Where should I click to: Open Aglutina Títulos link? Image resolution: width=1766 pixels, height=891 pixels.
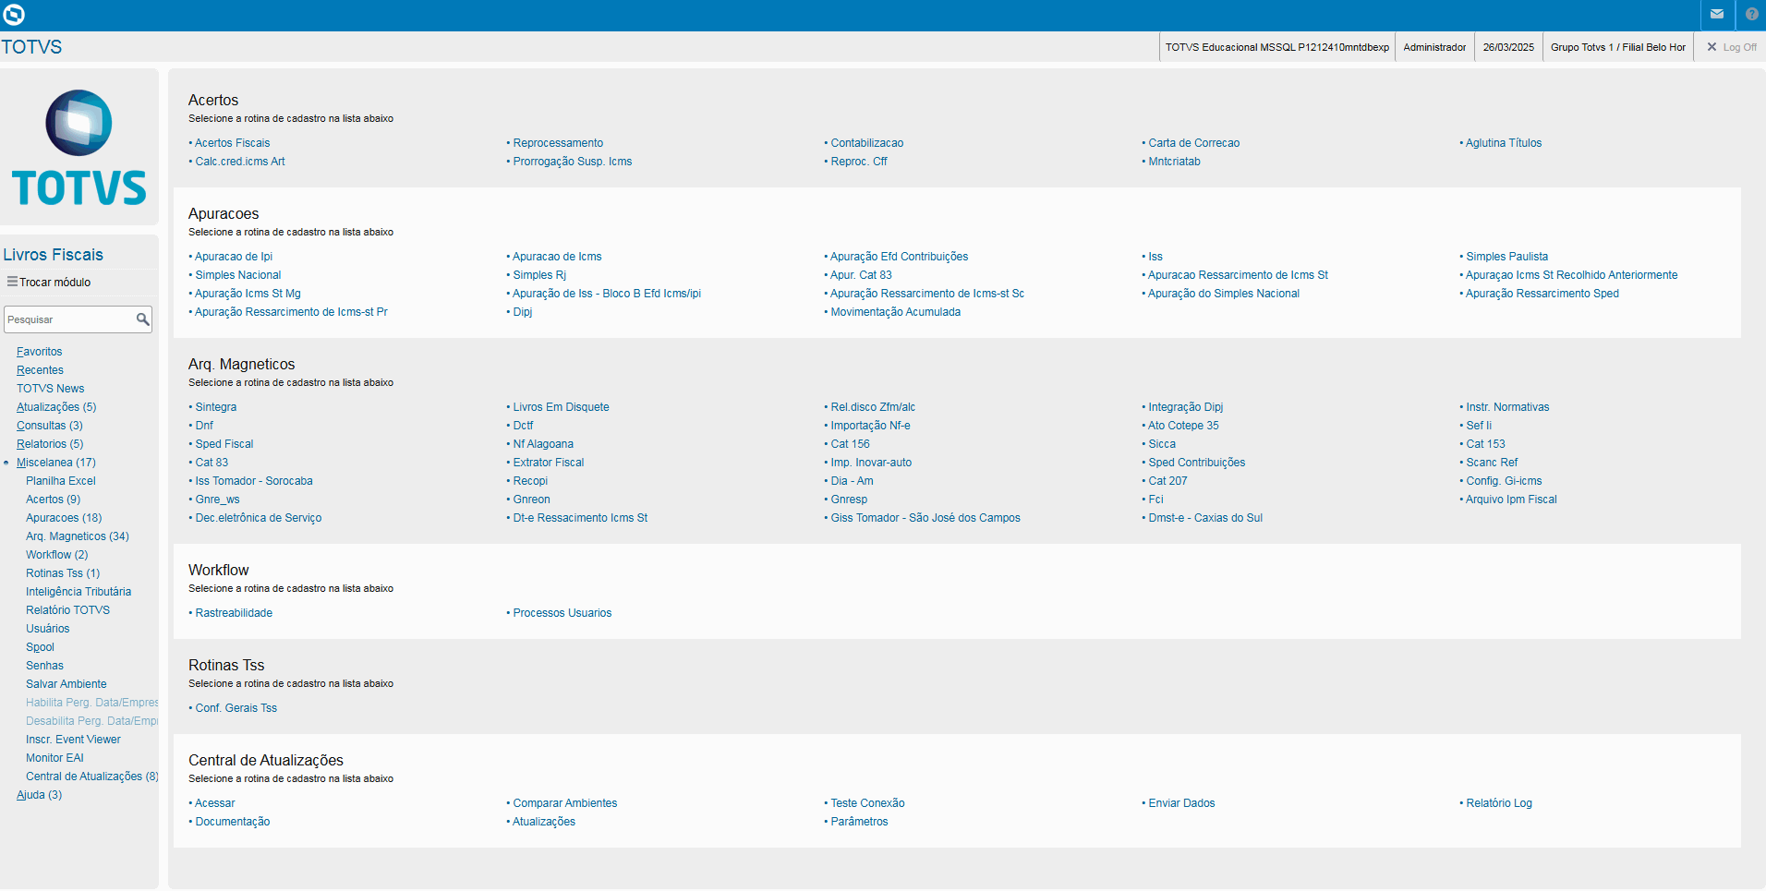pos(1504,143)
